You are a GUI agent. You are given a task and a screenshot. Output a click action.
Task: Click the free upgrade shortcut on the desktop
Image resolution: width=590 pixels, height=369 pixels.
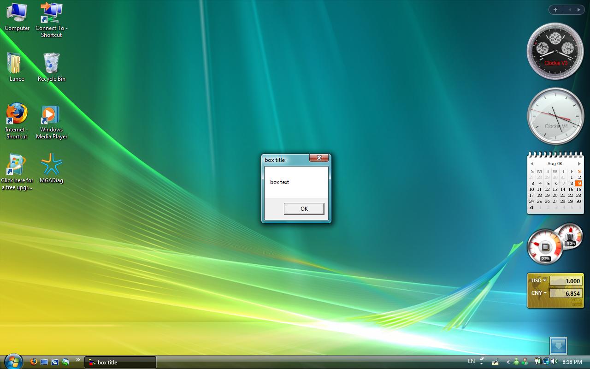point(17,164)
